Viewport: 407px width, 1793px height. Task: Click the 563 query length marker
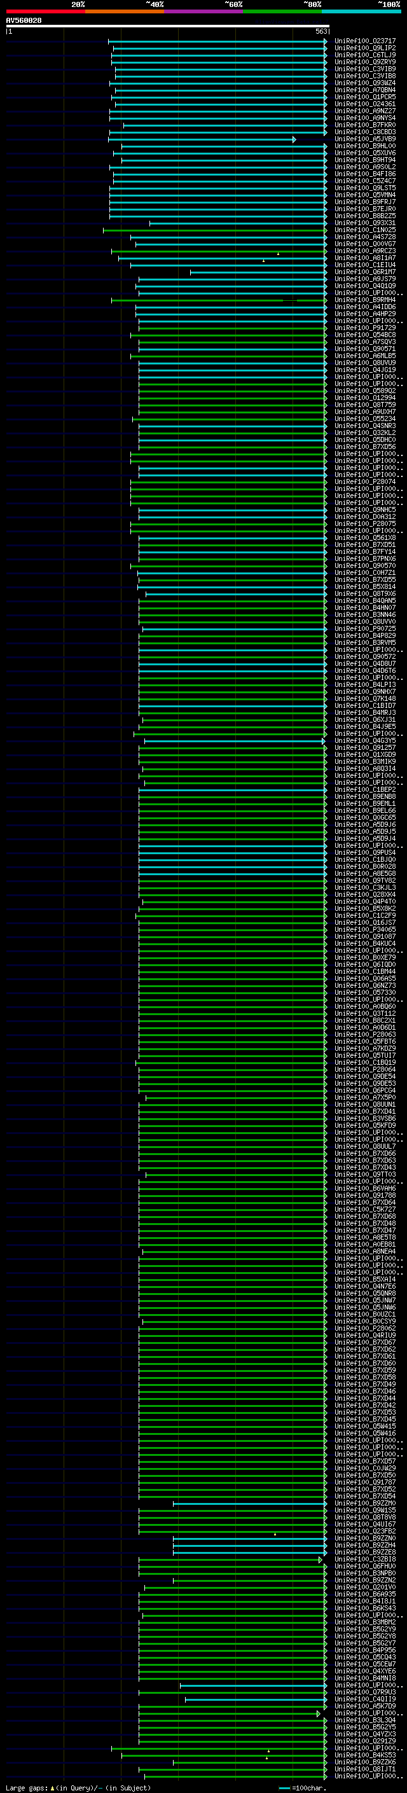point(321,31)
